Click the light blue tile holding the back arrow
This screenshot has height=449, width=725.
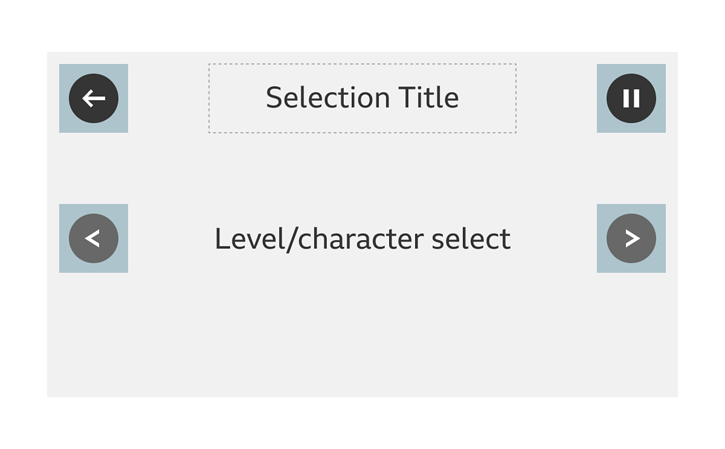tap(93, 98)
